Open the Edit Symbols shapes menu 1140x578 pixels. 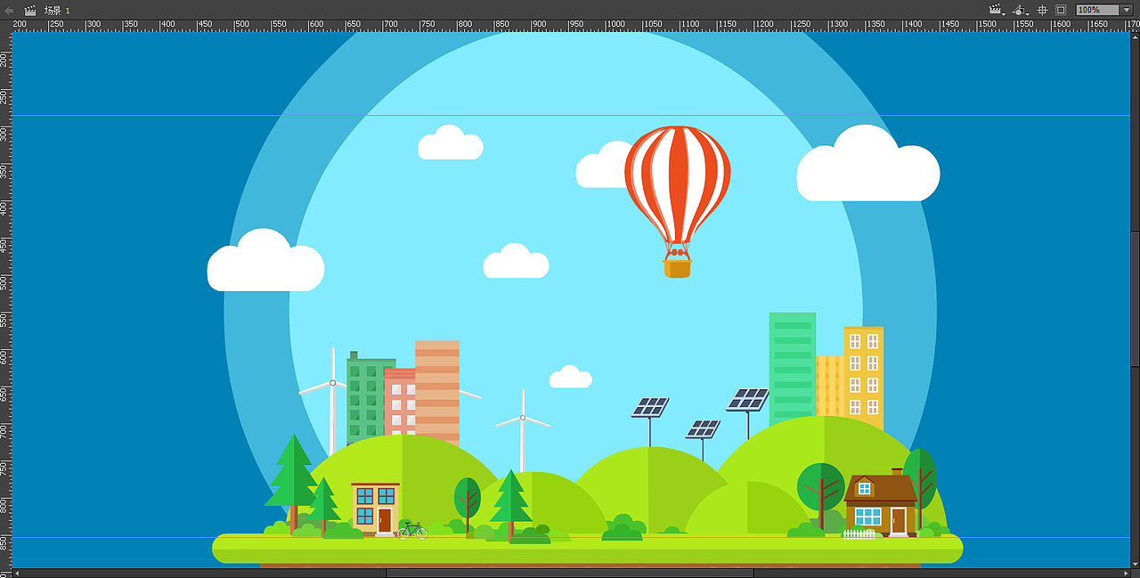pos(1022,10)
